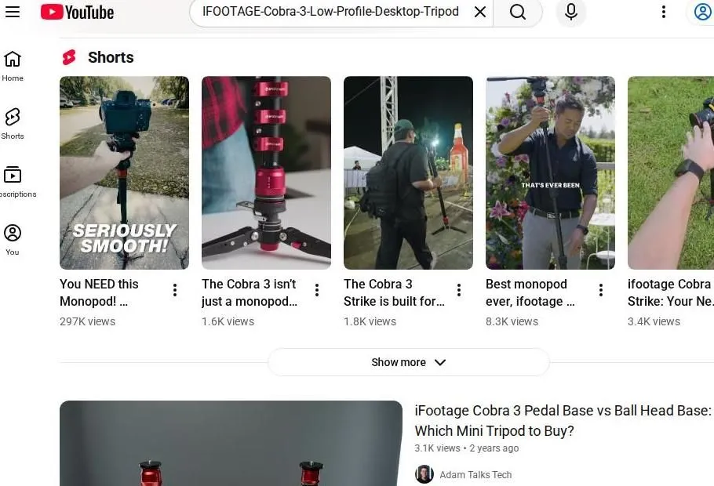Open the three-dot settings menu in the top bar
The image size is (714, 486).
pyautogui.click(x=664, y=12)
